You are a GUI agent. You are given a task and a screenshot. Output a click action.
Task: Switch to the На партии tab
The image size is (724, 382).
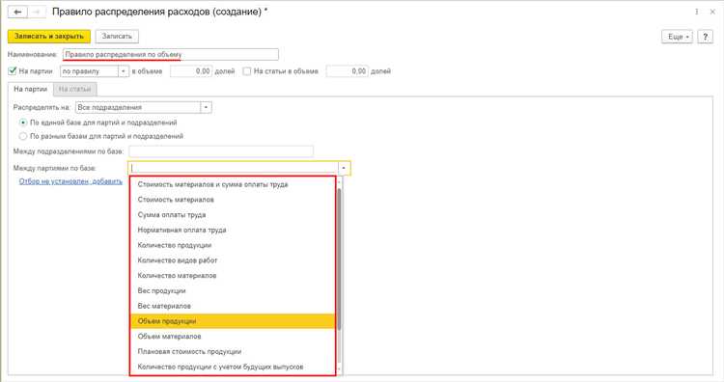31,89
